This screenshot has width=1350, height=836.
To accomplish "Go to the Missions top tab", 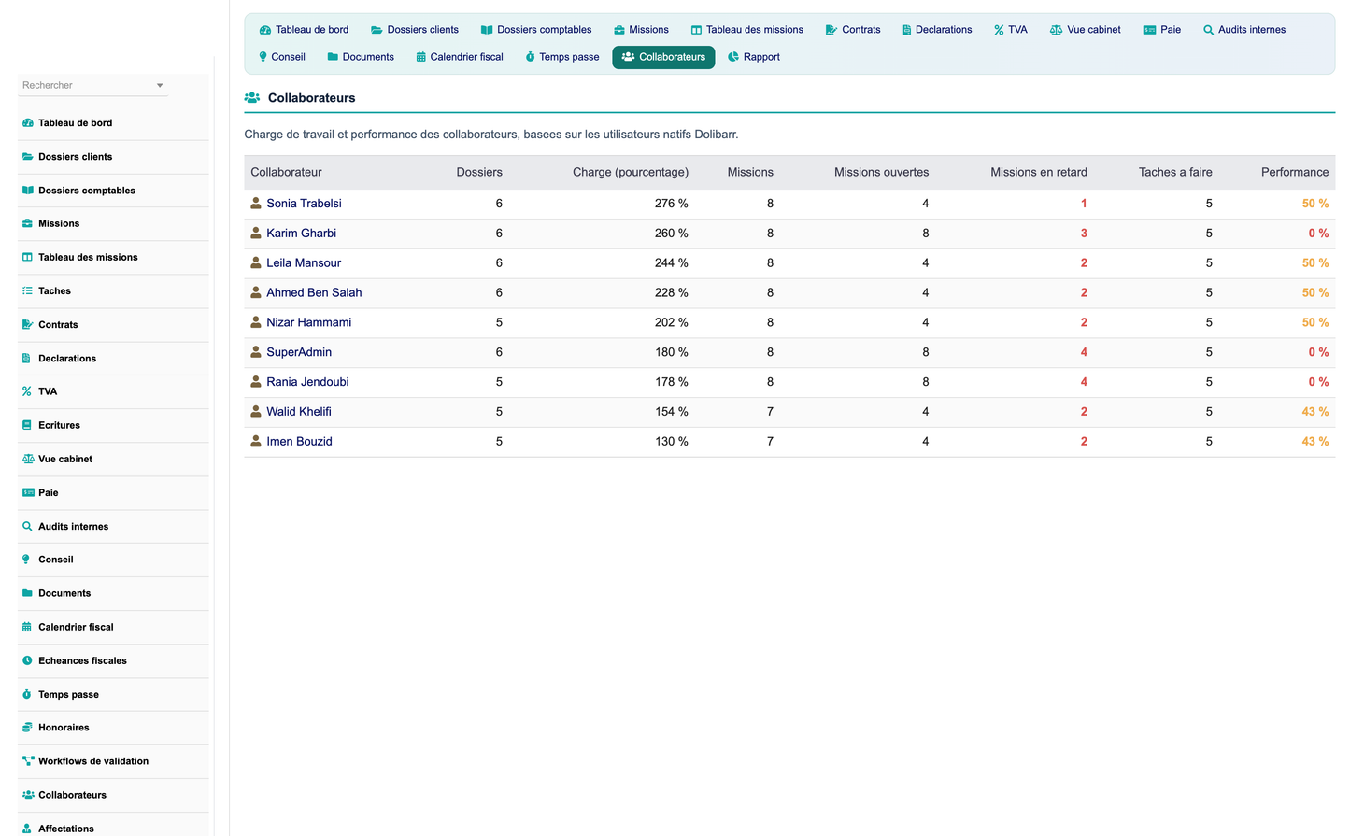I will [x=641, y=30].
